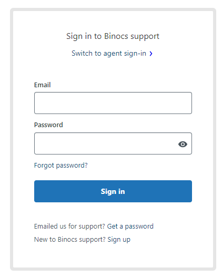Open the Sign up link
Image resolution: width=222 pixels, height=278 pixels.
[119, 240]
